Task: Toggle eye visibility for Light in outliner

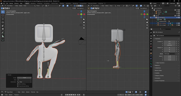Action: click(x=177, y=14)
